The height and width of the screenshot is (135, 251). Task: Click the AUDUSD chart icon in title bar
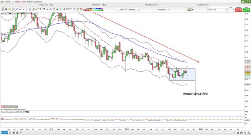coord(1,2)
